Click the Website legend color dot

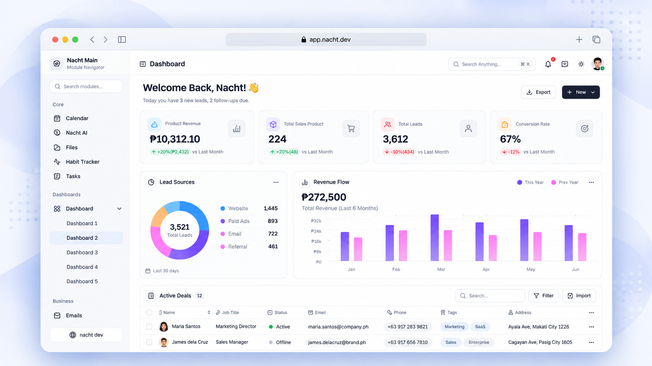223,208
